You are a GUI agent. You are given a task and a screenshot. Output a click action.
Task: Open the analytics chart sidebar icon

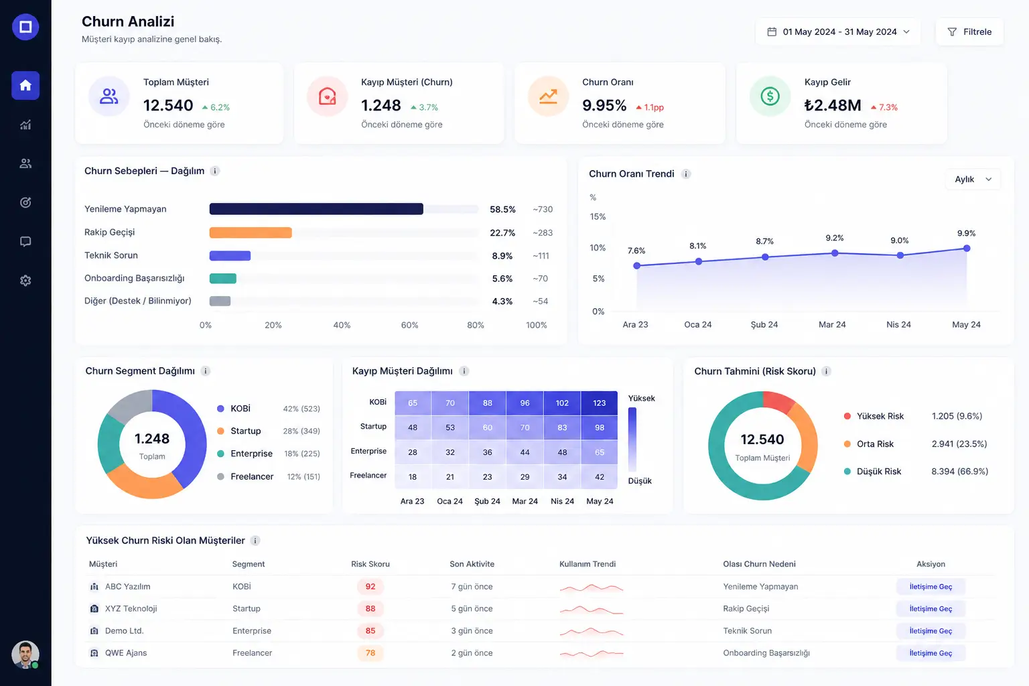coord(25,125)
